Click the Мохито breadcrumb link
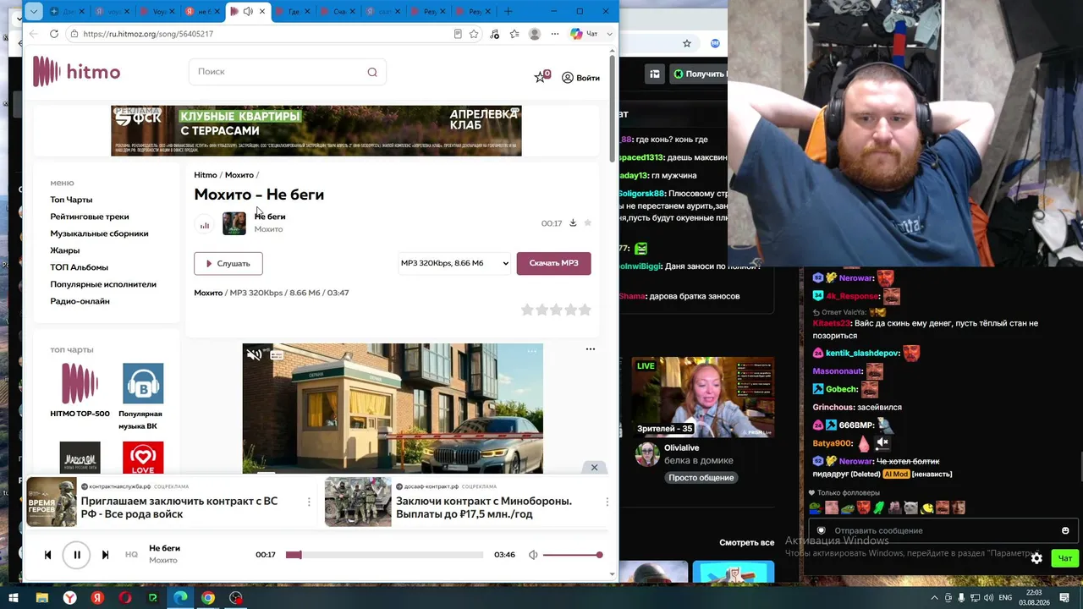 [239, 175]
